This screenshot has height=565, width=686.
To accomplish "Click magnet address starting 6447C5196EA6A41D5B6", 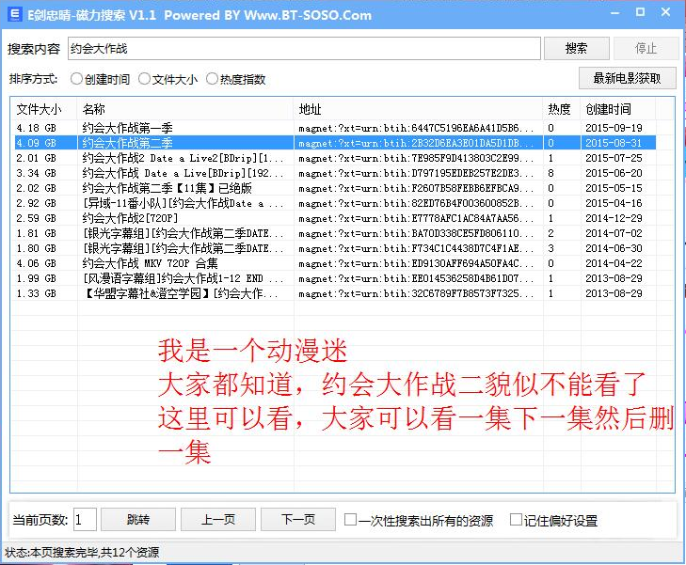I will [x=416, y=128].
